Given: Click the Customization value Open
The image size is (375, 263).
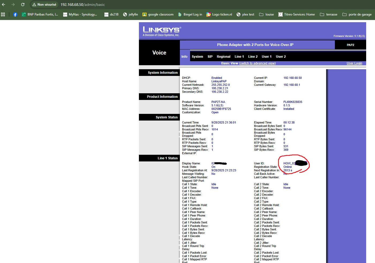Looking at the screenshot, I should 215,113.
